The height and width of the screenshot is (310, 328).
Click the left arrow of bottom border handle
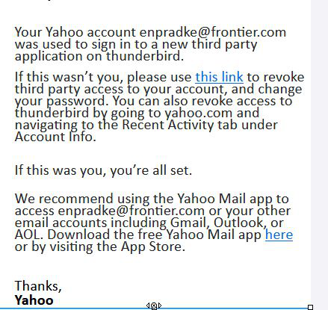[148, 306]
